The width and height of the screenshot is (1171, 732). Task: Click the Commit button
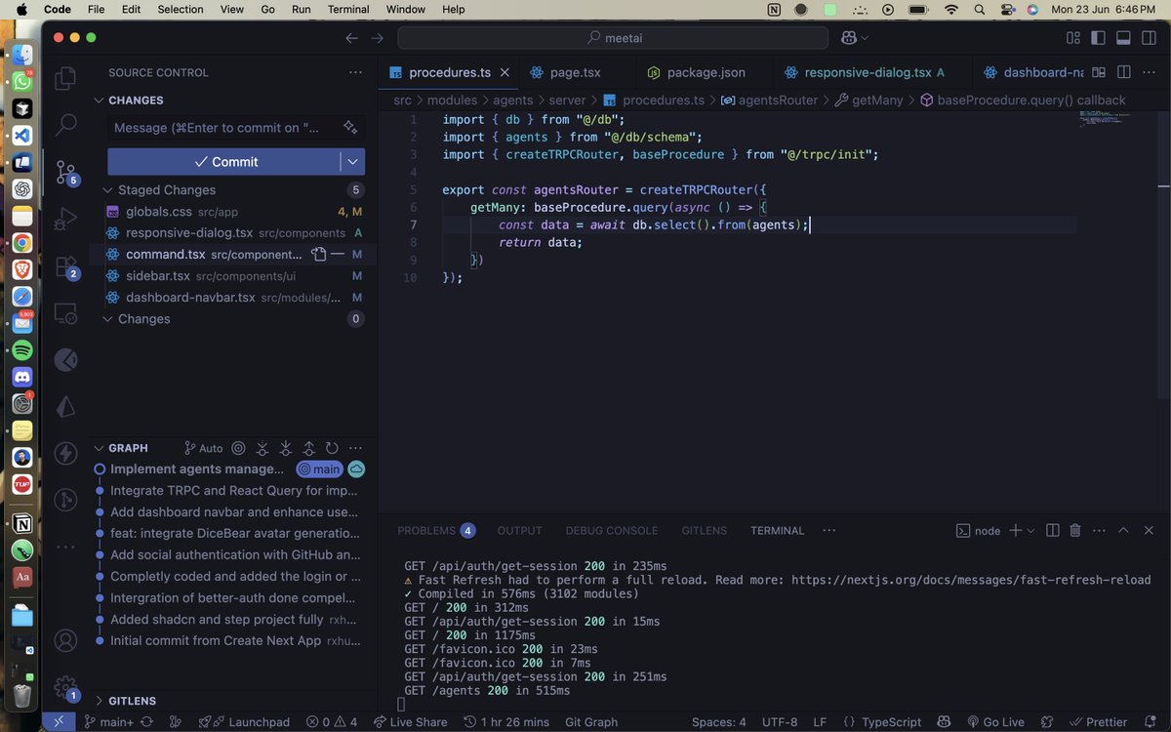(x=224, y=161)
